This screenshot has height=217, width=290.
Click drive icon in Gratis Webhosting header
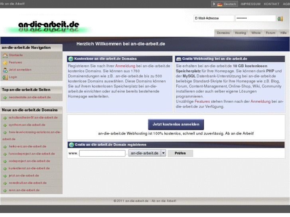pyautogui.click(x=179, y=59)
